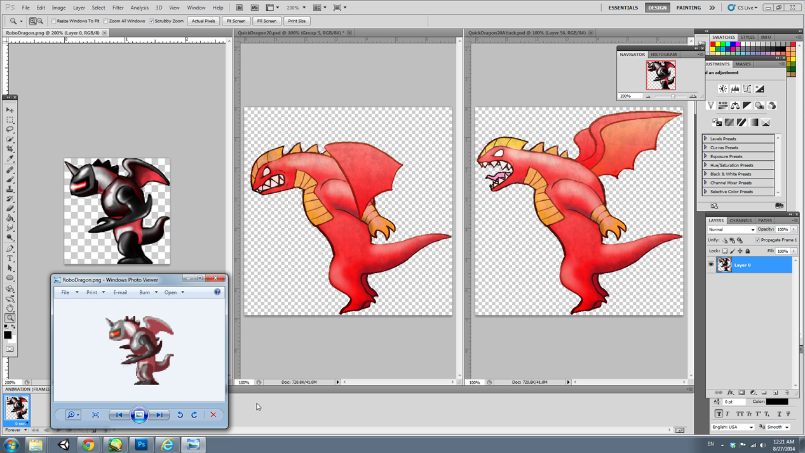Image resolution: width=805 pixels, height=453 pixels.
Task: Go to next image in Photo Viewer
Action: [x=159, y=415]
